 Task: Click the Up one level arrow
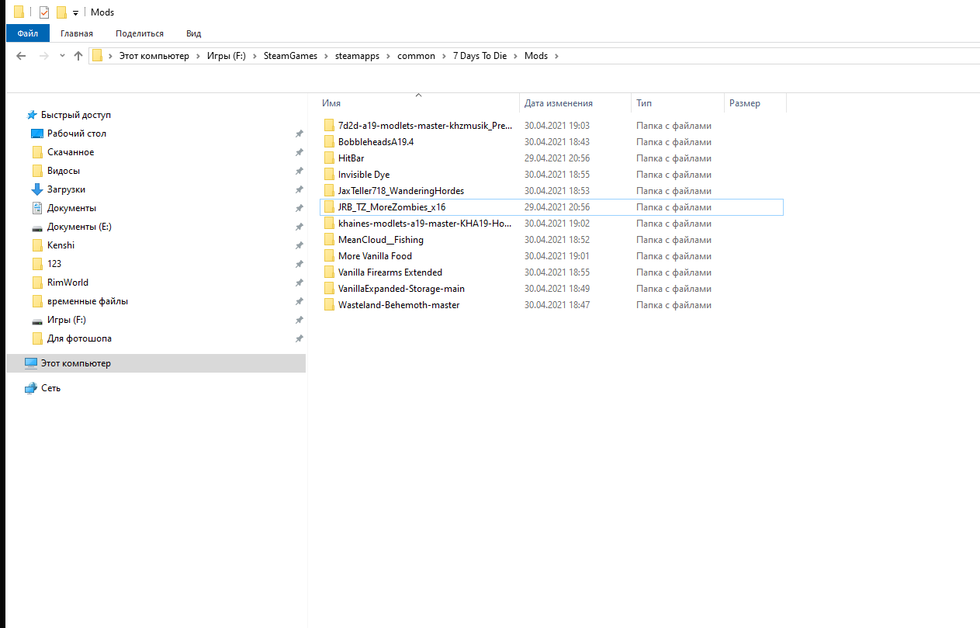click(x=78, y=56)
